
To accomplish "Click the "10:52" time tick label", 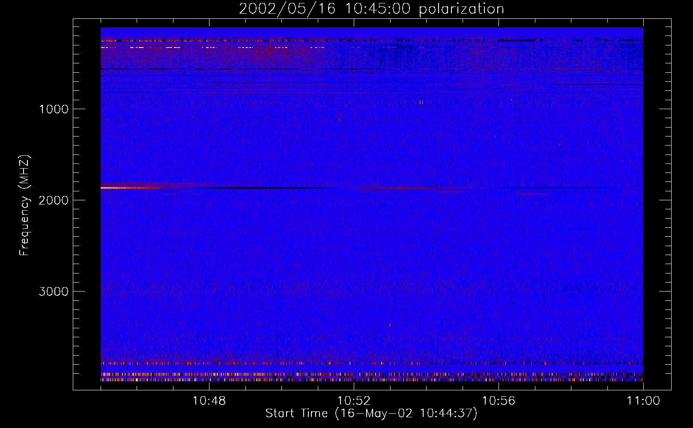I will click(354, 401).
